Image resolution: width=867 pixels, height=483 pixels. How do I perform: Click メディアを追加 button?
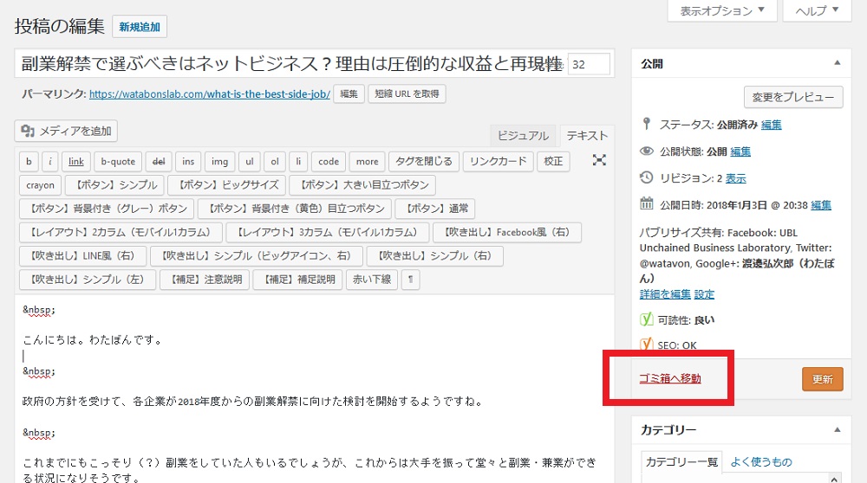(66, 131)
